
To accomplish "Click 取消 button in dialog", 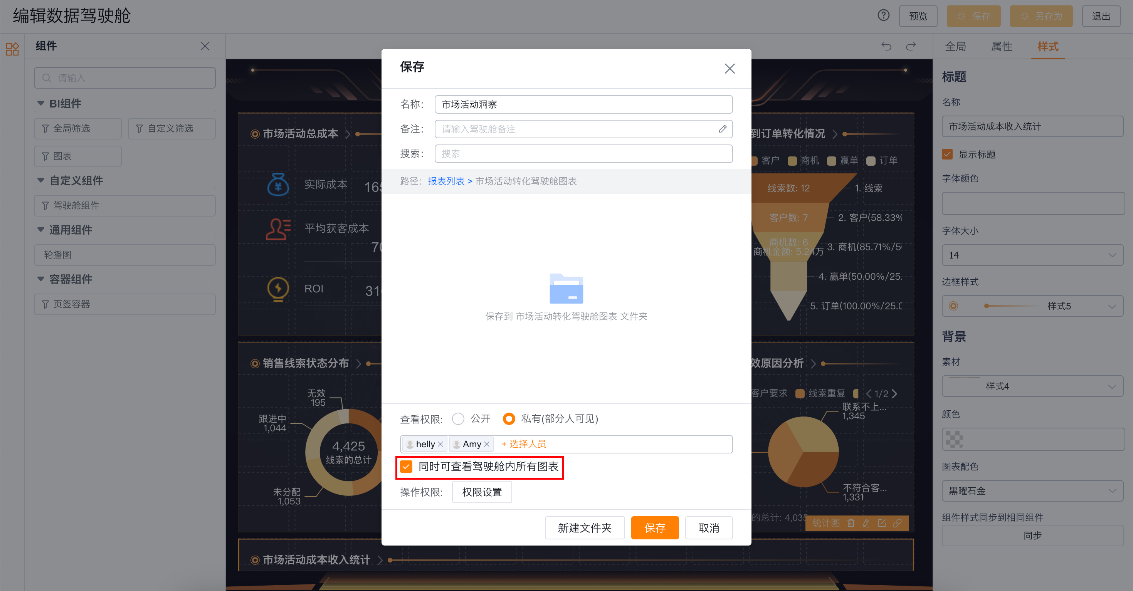I will pyautogui.click(x=709, y=528).
